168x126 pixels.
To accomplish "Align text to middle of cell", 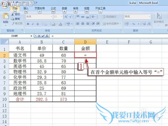I will tap(83, 17).
